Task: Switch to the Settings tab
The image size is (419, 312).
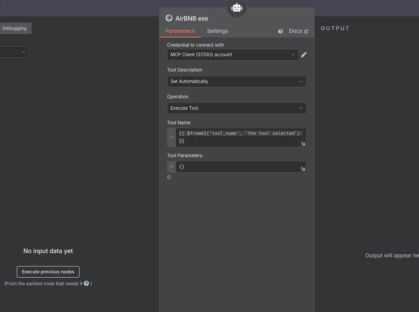Action: coord(218,31)
